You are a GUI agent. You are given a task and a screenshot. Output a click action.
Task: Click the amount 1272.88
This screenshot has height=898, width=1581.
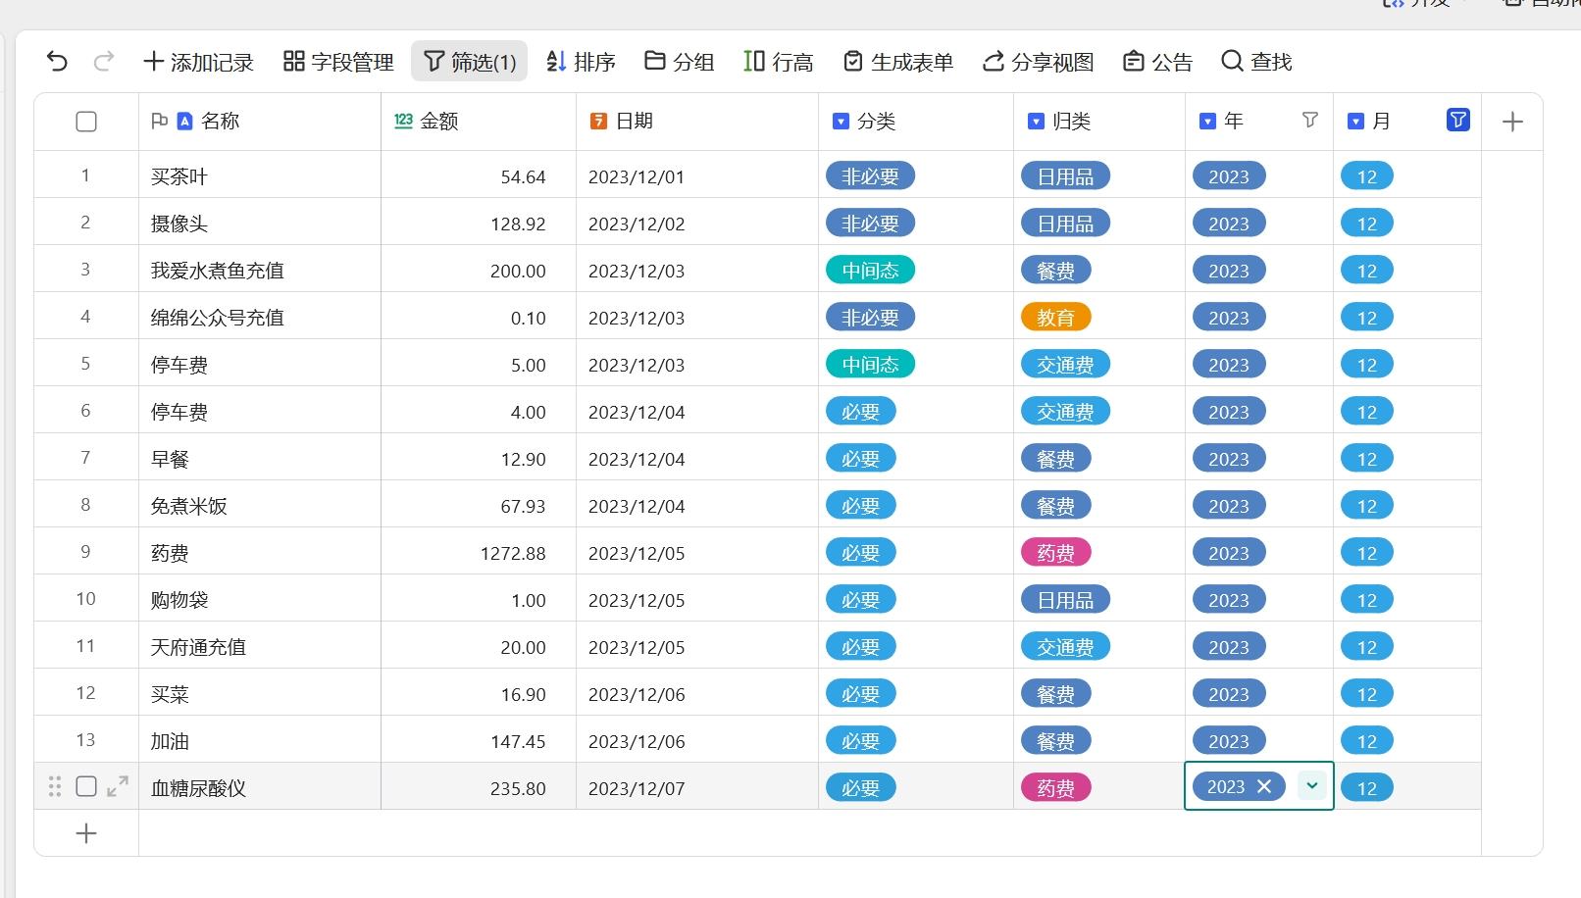click(513, 553)
